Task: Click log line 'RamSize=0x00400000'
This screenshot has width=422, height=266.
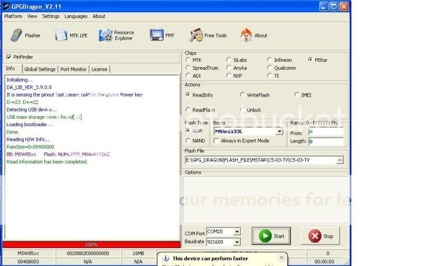Action: click(x=31, y=147)
